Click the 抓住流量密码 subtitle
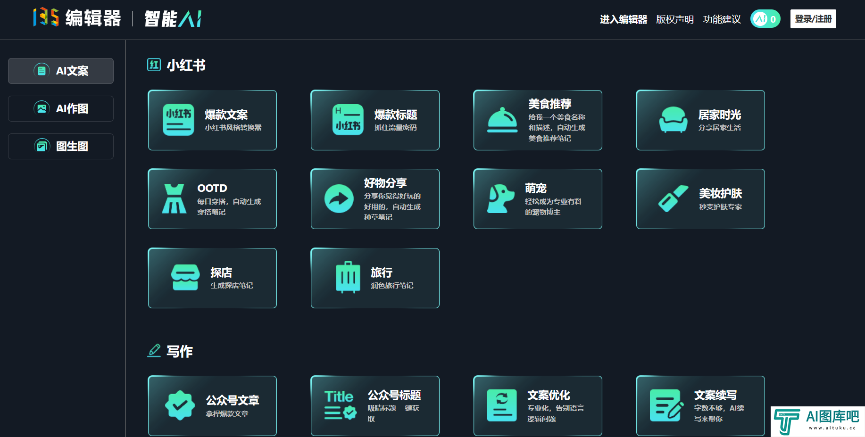 395,128
